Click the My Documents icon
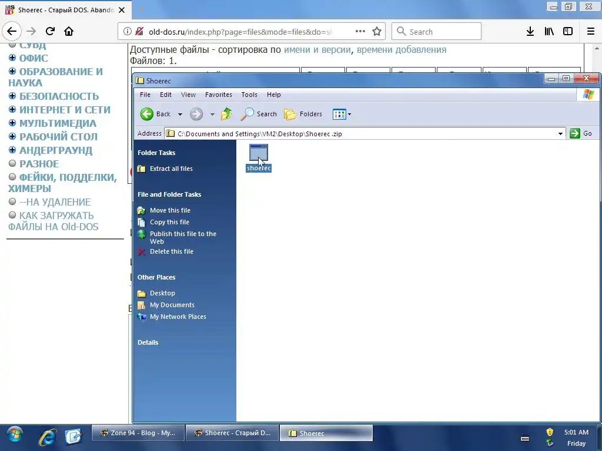This screenshot has width=602, height=451. point(142,305)
